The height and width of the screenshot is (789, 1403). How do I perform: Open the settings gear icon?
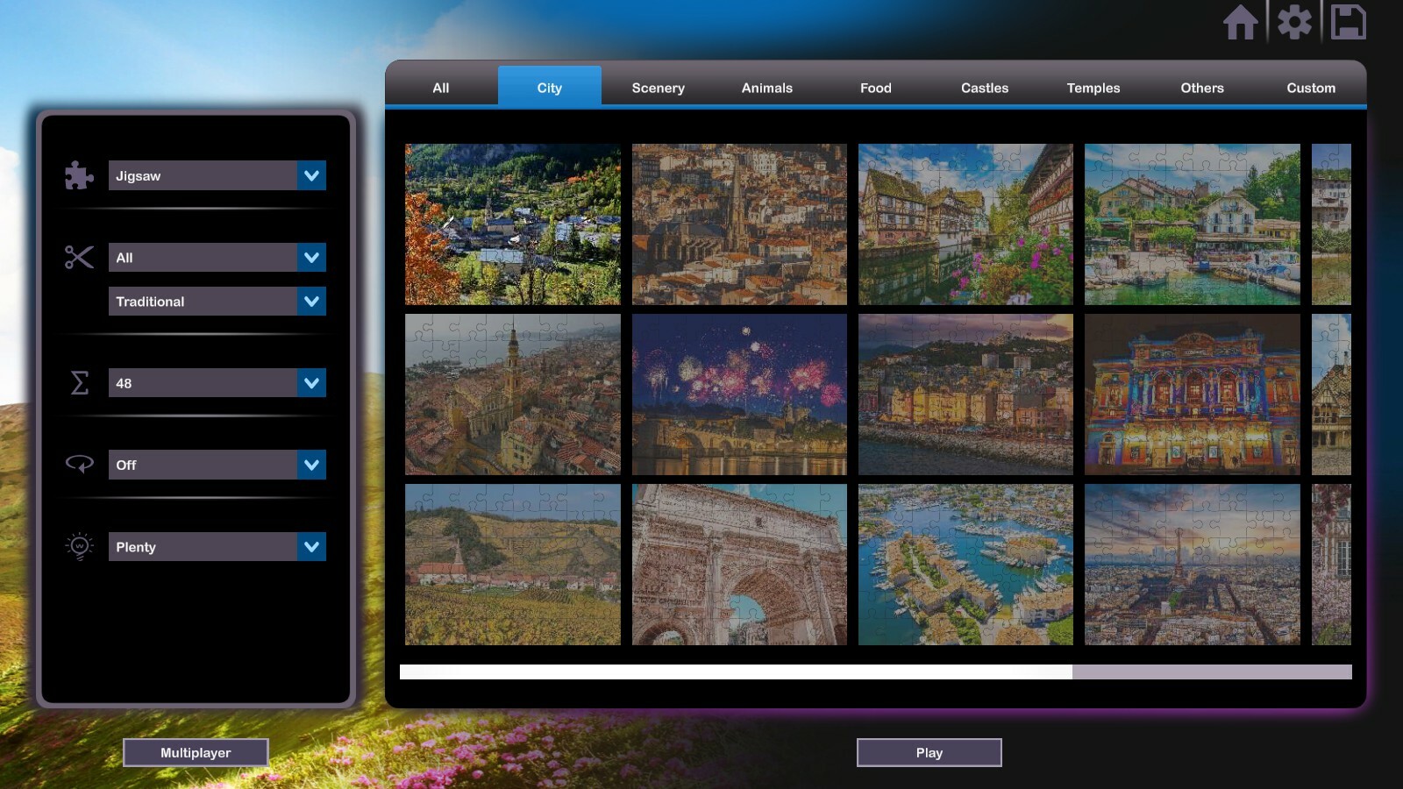click(1296, 24)
